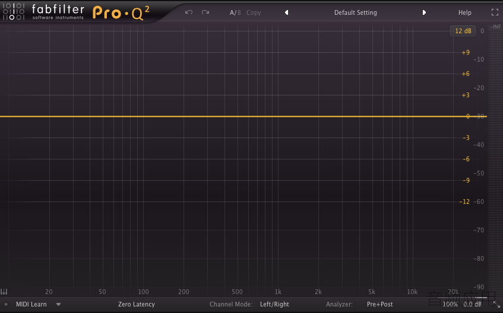Toggle the MIDI Learn indicator dot
503x313 pixels.
[6, 304]
